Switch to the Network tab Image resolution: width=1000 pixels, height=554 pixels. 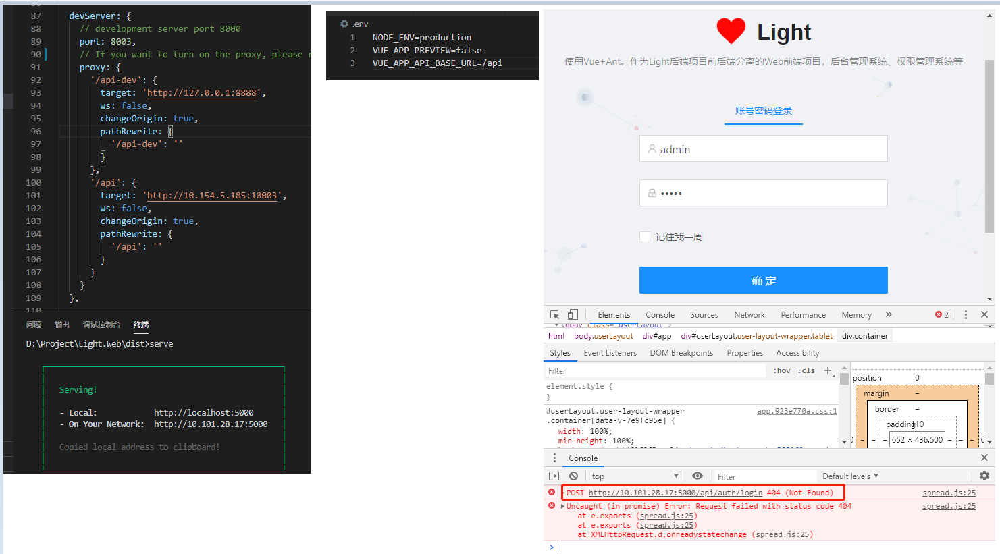point(749,314)
